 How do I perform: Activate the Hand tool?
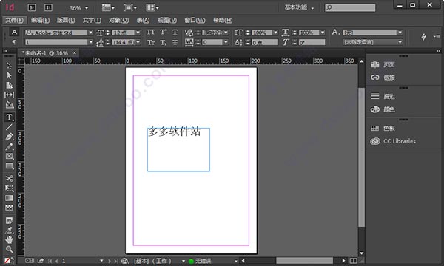[x=9, y=239]
